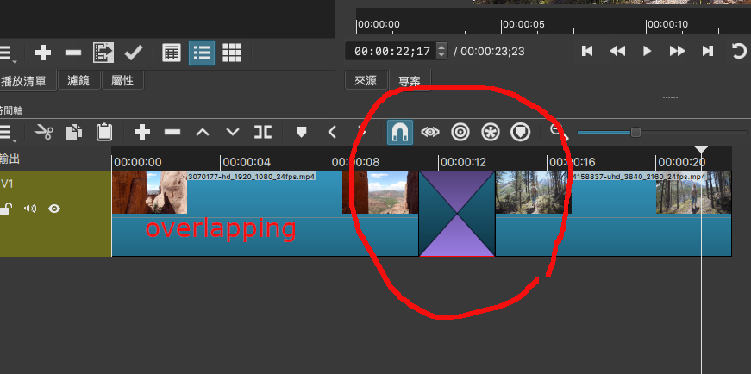This screenshot has width=751, height=374.
Task: Open the playlist hamburger menu
Action: [8, 53]
